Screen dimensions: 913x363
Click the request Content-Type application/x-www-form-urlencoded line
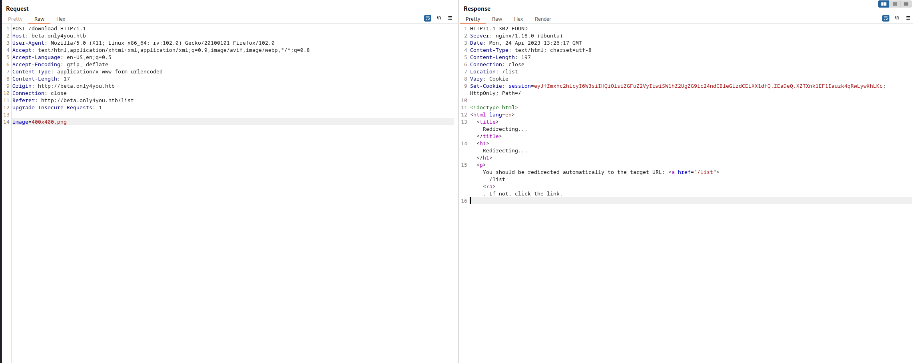click(88, 72)
